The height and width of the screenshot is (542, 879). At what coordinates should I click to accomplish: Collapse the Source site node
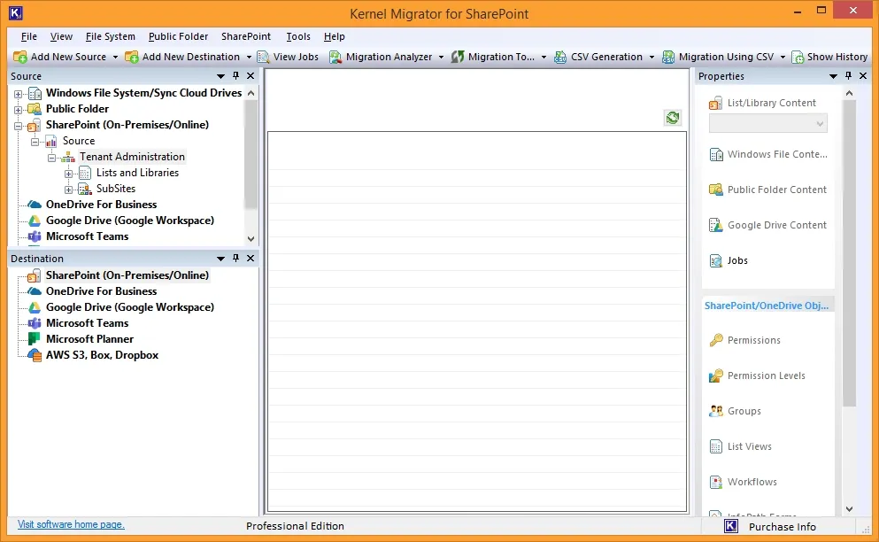[x=35, y=142]
